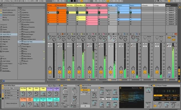Image resolution: width=181 pixels, height=110 pixels.
Task: Click the Stop button in the transport
Action: click(72, 1)
